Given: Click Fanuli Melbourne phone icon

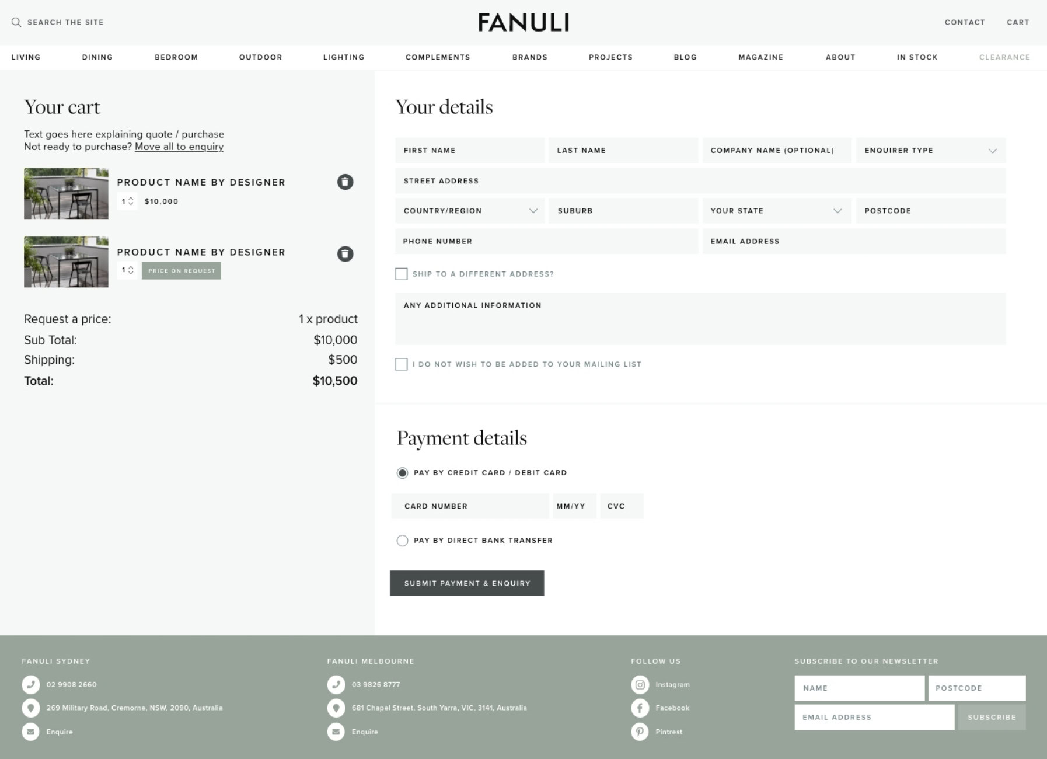Looking at the screenshot, I should 336,684.
